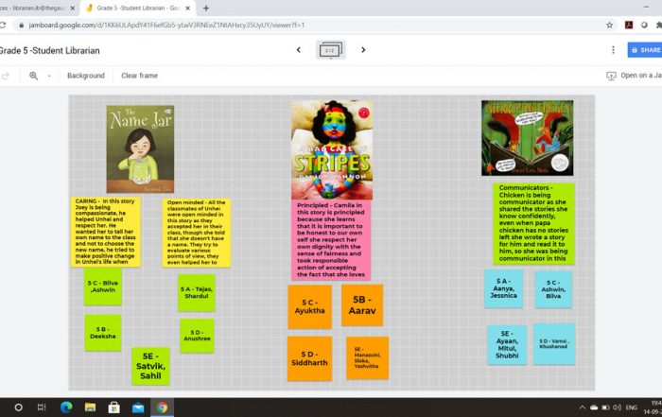Select the green 5 C - Bilva, Ashwin note

(102, 287)
